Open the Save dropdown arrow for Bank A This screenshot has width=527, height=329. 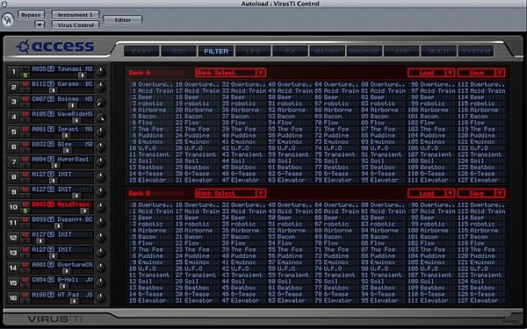[500, 73]
